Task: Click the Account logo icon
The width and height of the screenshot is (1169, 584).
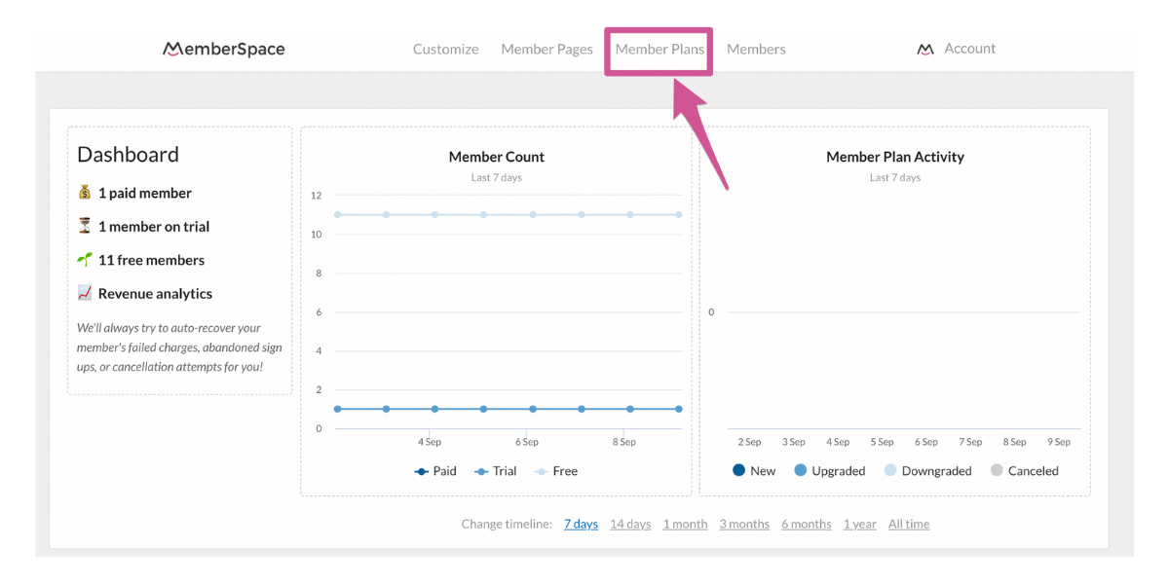Action: click(x=925, y=49)
